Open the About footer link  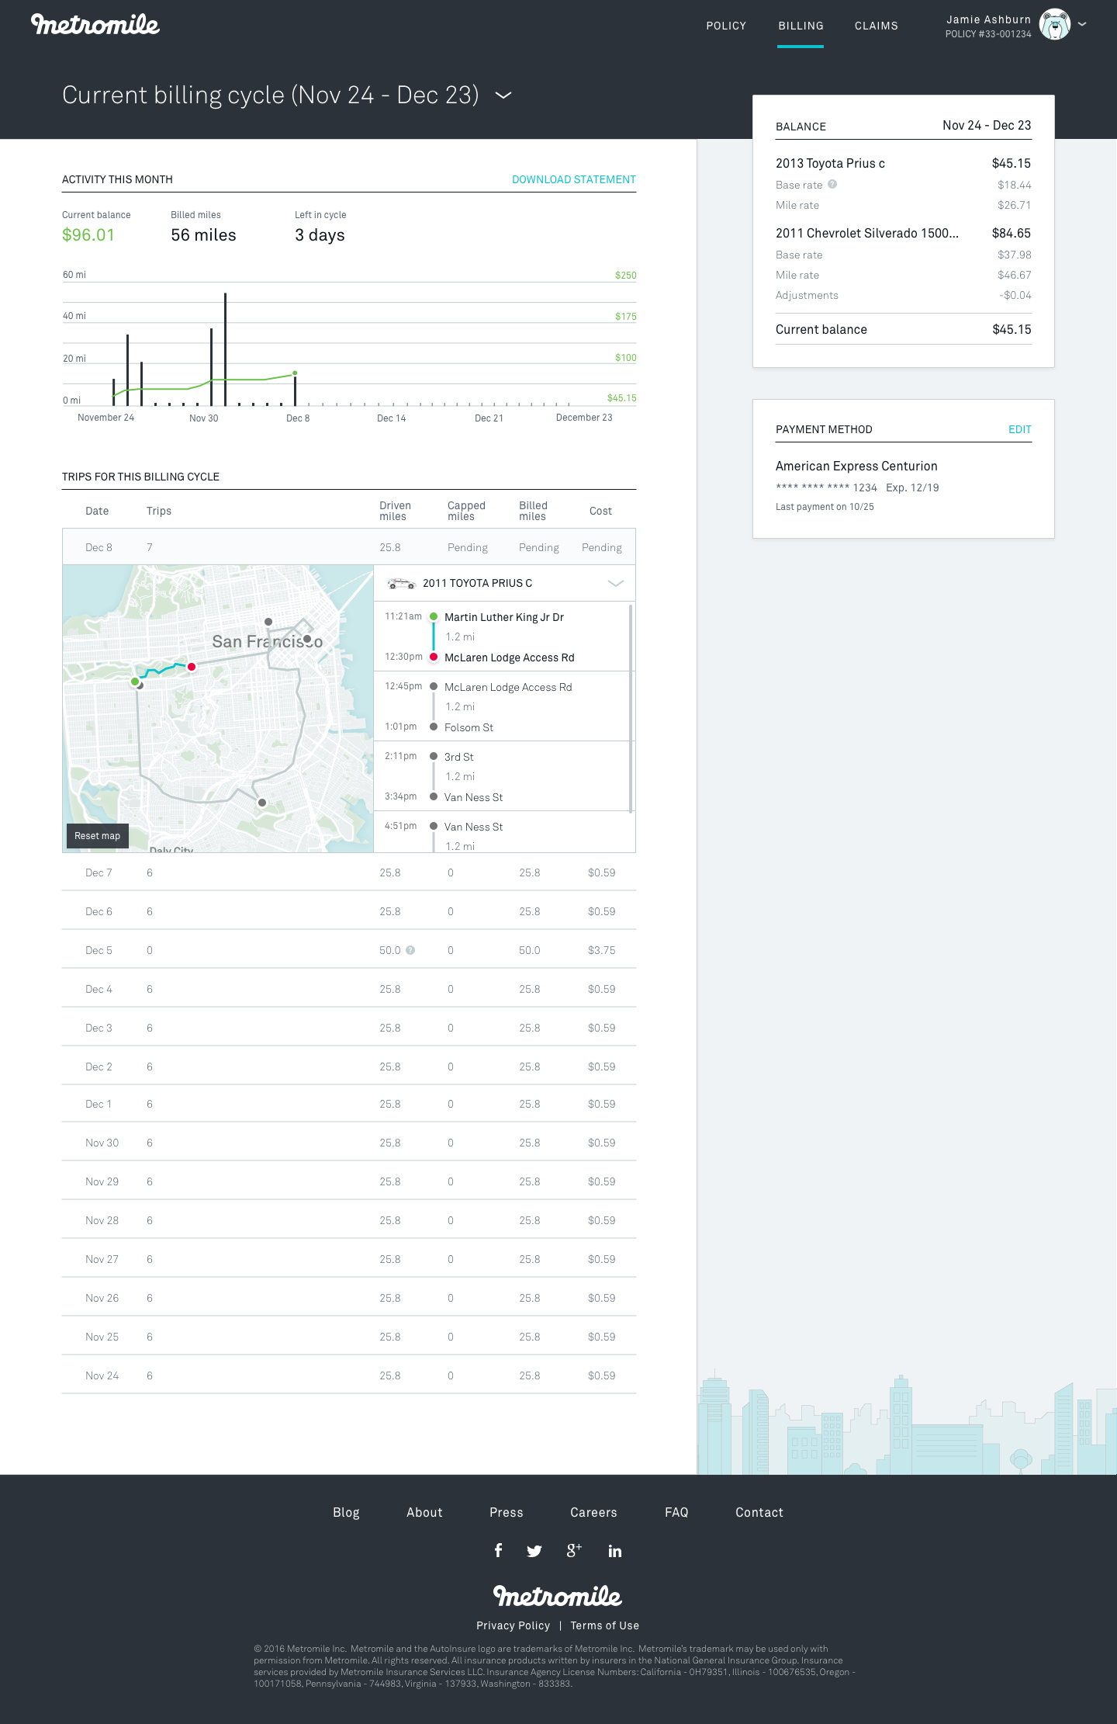pos(424,1512)
